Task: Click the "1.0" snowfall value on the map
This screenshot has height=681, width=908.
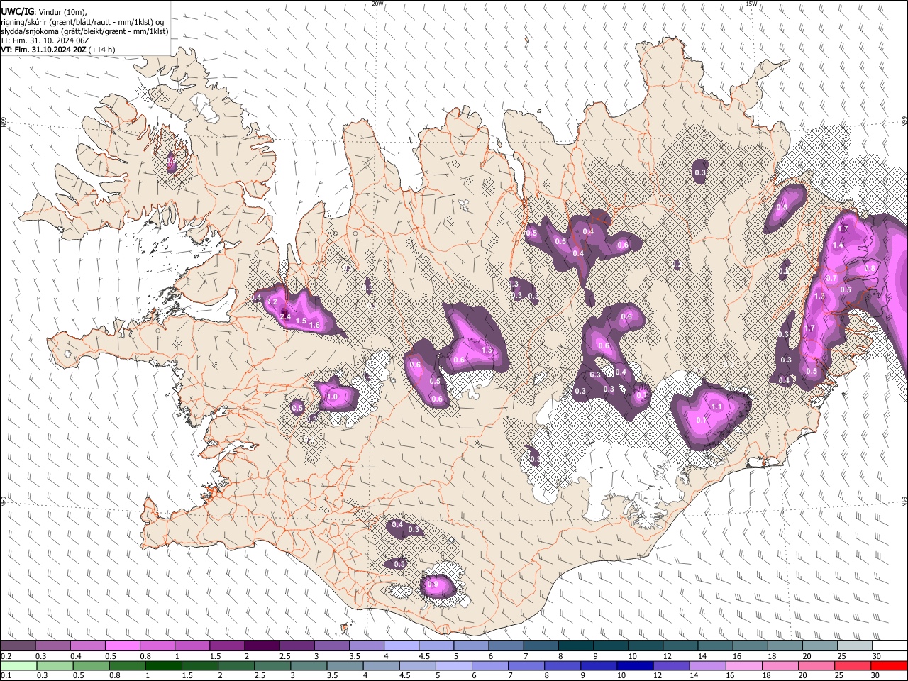Action: tap(332, 398)
